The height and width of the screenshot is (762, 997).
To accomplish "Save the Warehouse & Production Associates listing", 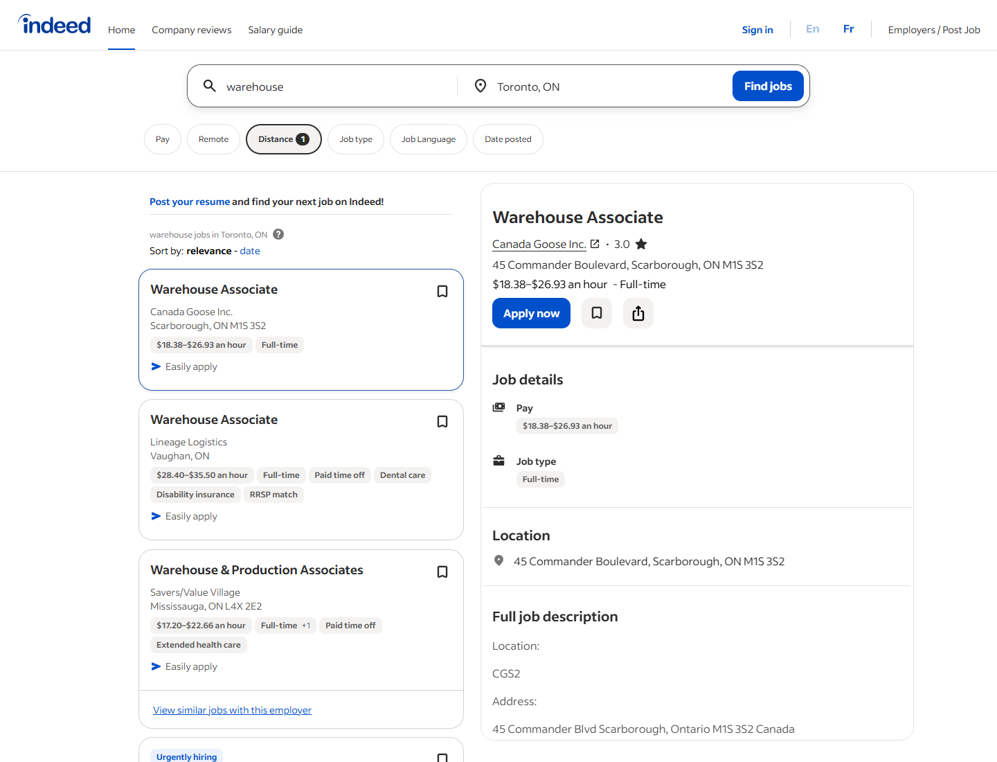I will 442,572.
